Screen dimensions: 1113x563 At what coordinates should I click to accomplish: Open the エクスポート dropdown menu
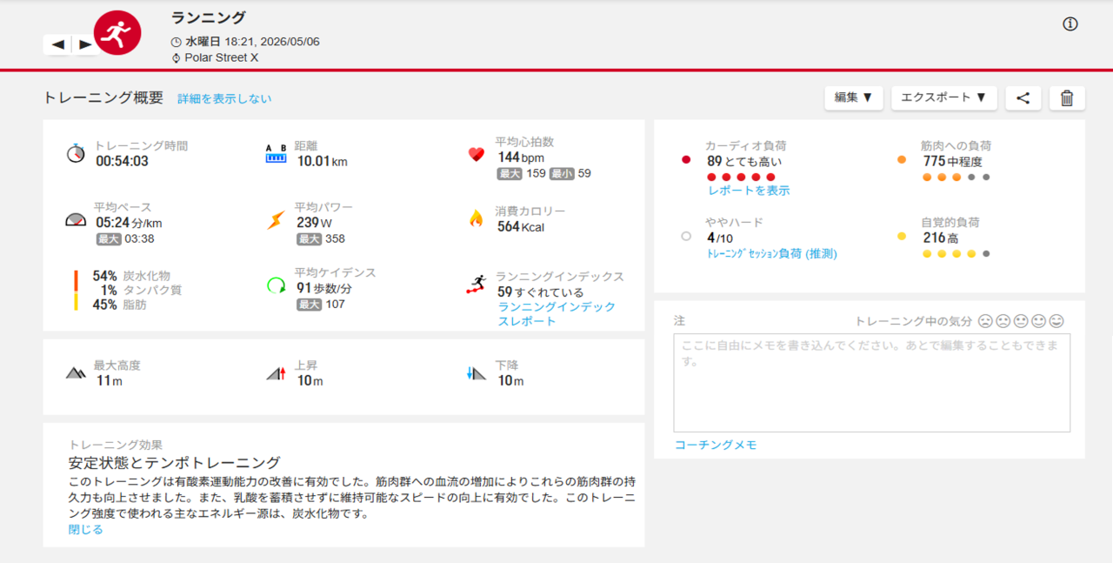coord(944,97)
